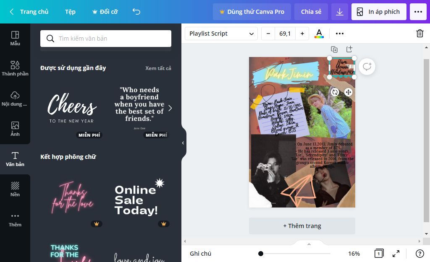Open the top bar more options menu
430x262 pixels.
tap(418, 12)
